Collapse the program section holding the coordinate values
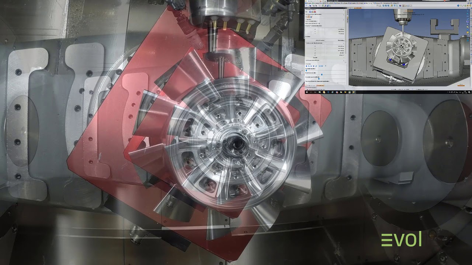 point(344,20)
